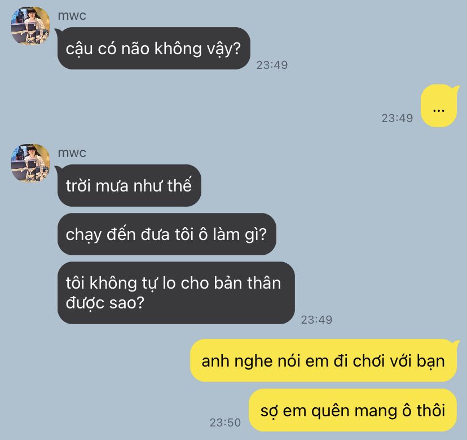Tap the 'sợ em quên mang ô thôi' bubble
Screen dimensions: 467x440
click(353, 410)
